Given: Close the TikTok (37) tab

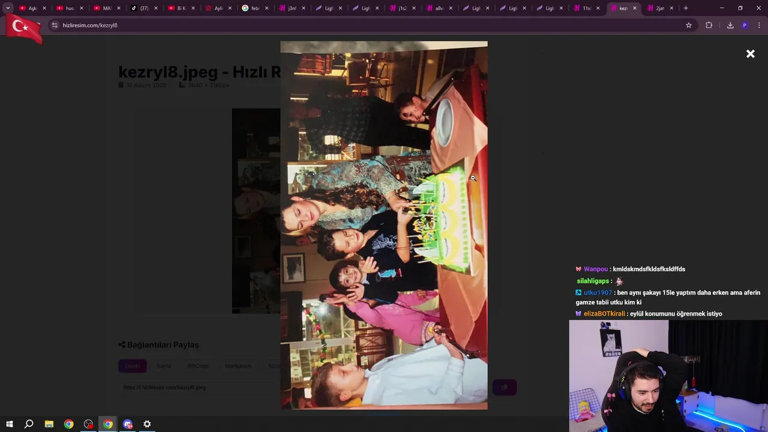Looking at the screenshot, I should pyautogui.click(x=156, y=8).
